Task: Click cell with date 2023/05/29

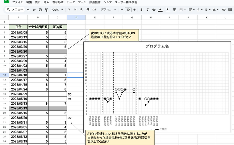Action: (x=18, y=118)
